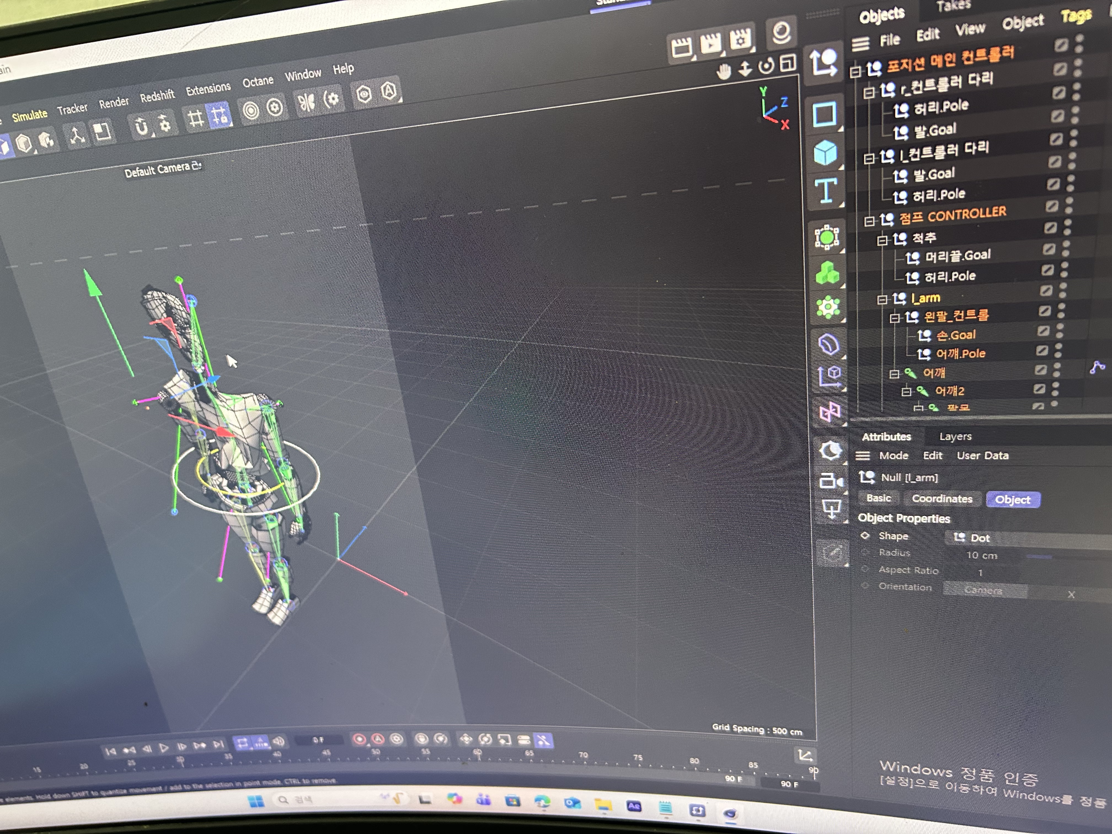Click the record active objects button
The image size is (1112, 834).
tap(359, 739)
